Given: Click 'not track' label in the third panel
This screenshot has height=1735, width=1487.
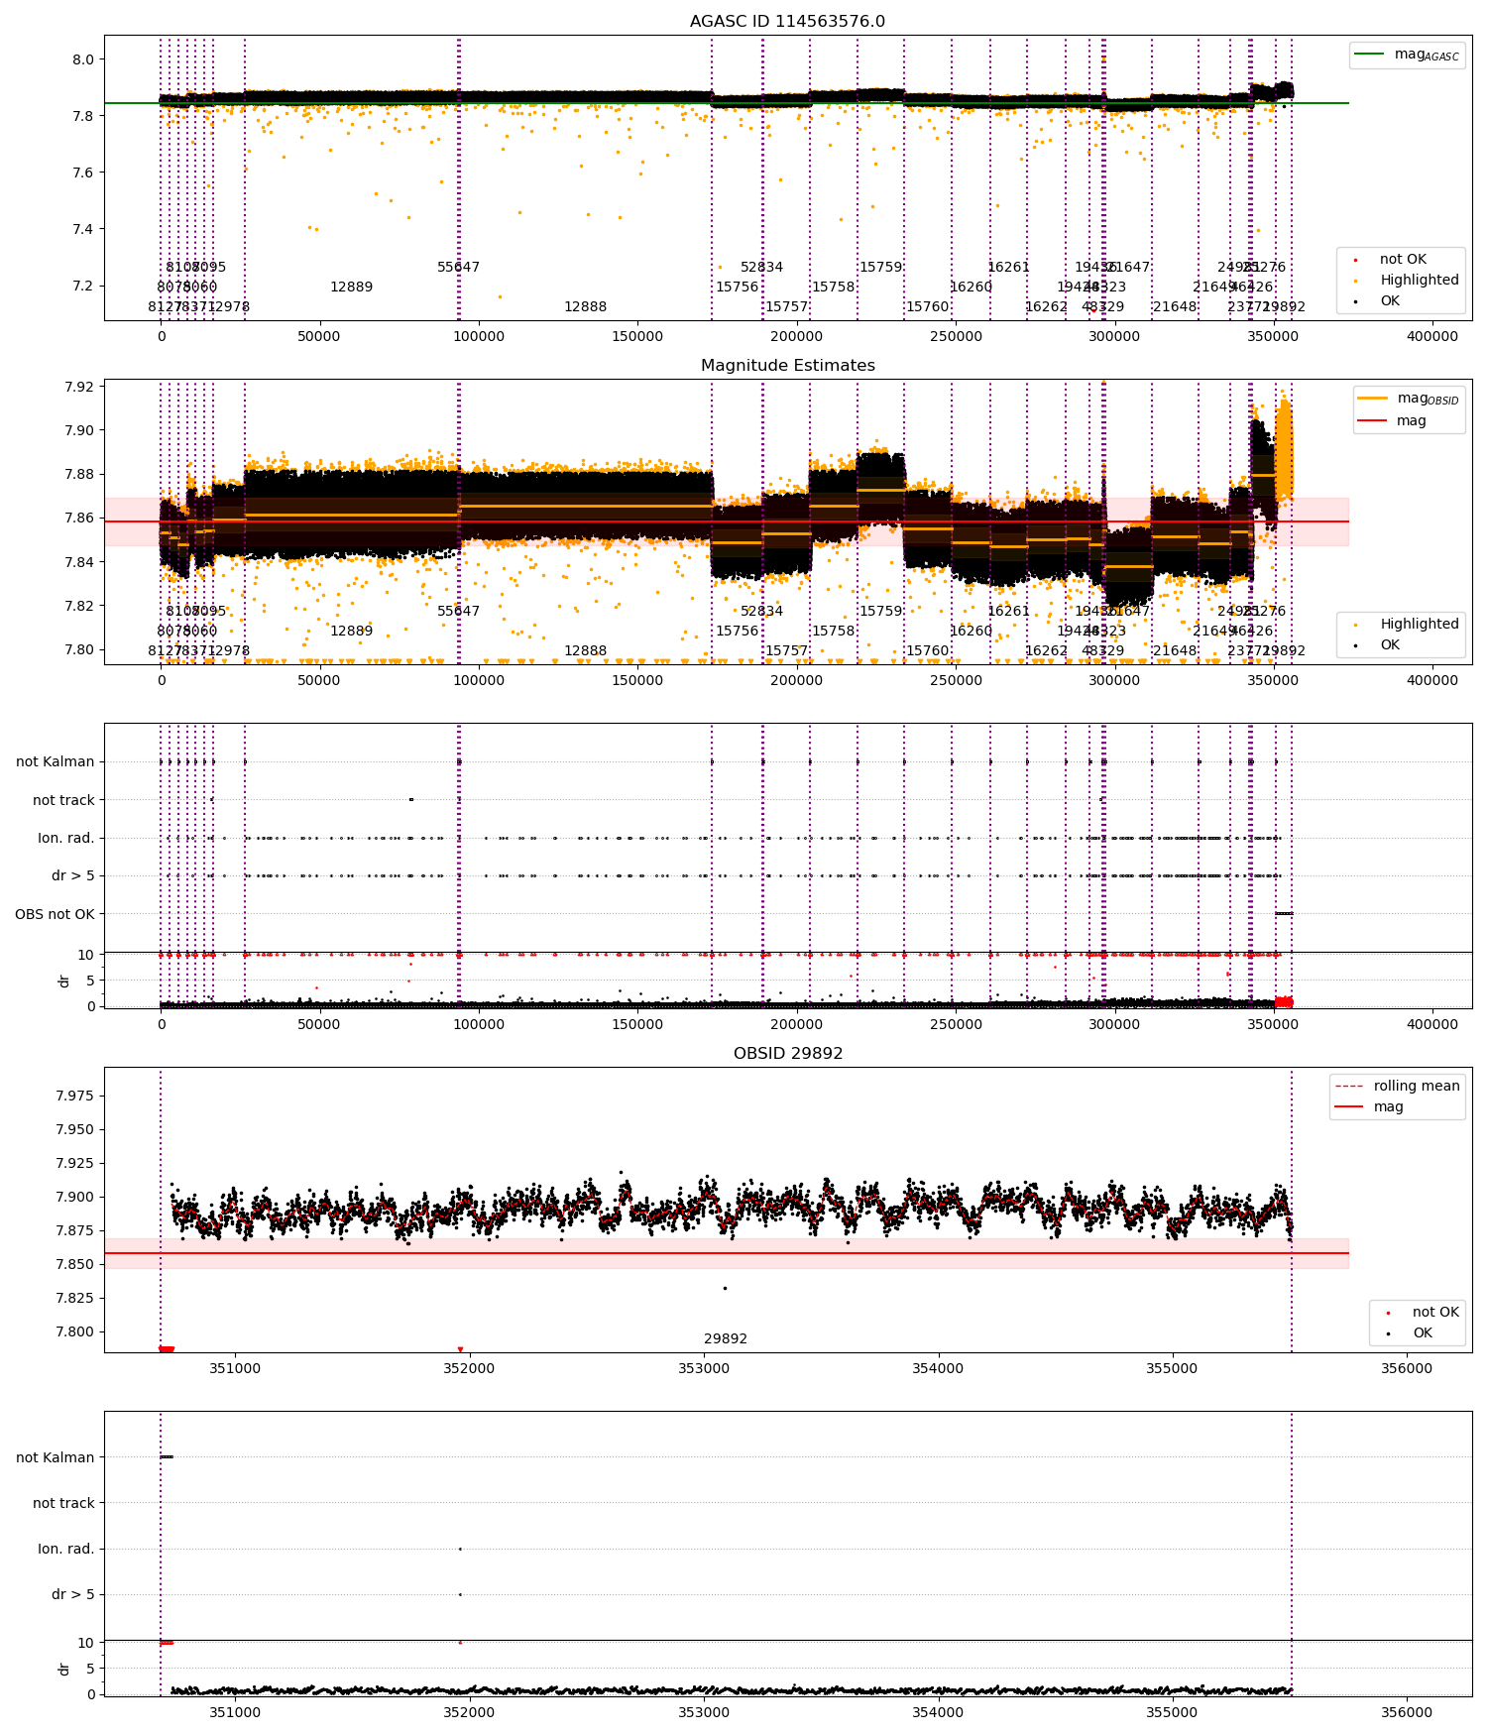Looking at the screenshot, I should coord(63,800).
